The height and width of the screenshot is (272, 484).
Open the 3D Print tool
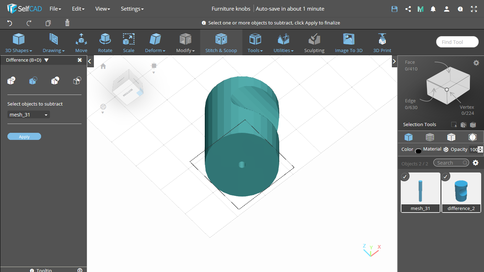click(382, 42)
